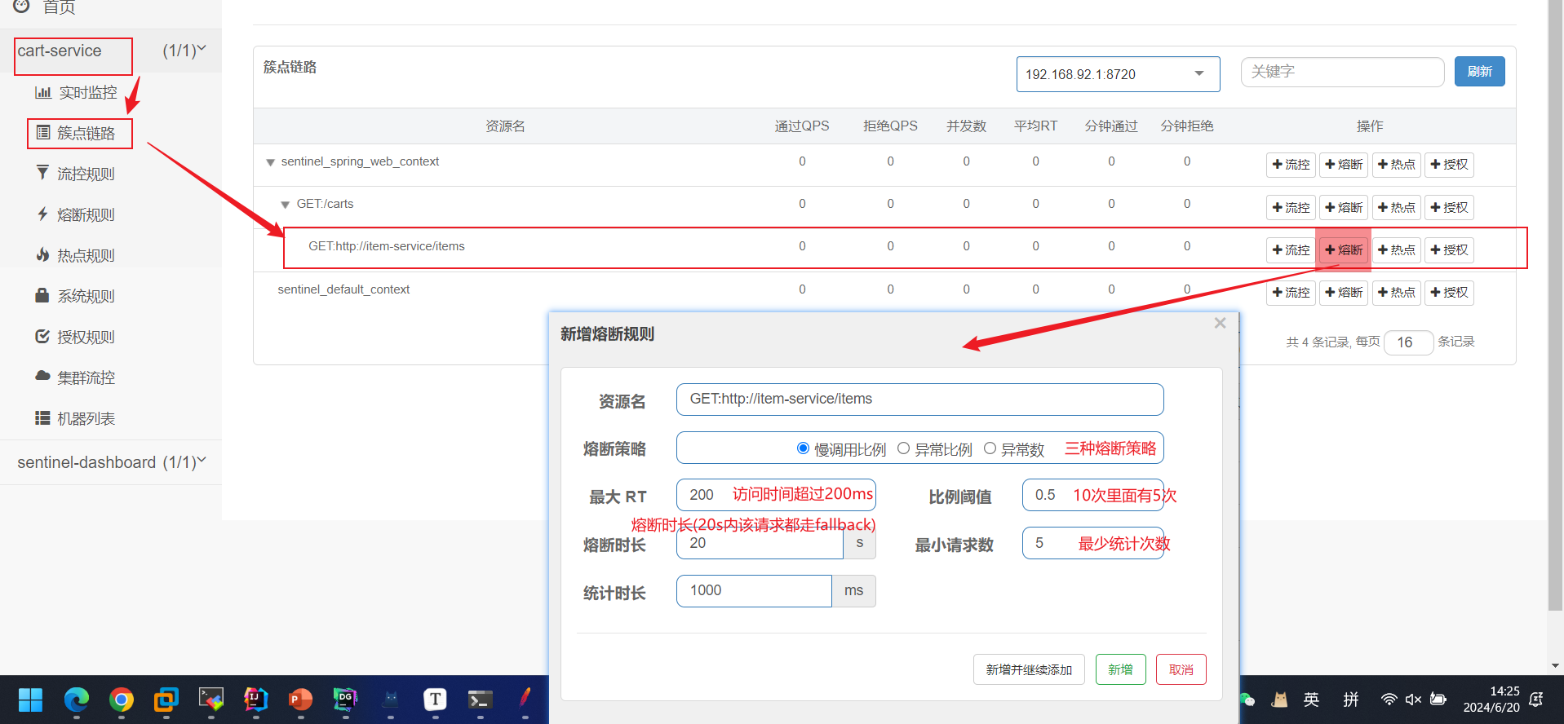This screenshot has width=1564, height=724.
Task: Click the volume muted tray icon
Action: click(1413, 700)
